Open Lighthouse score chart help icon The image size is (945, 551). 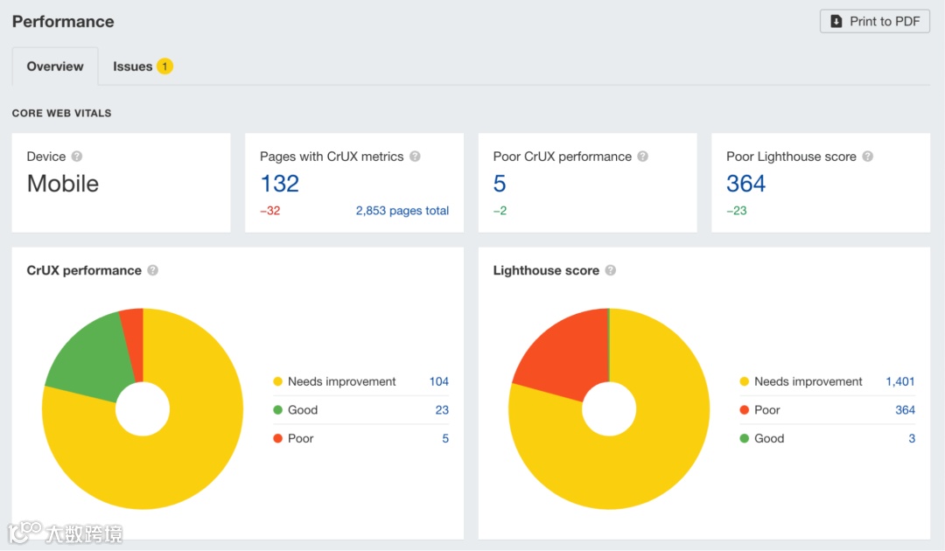click(610, 270)
